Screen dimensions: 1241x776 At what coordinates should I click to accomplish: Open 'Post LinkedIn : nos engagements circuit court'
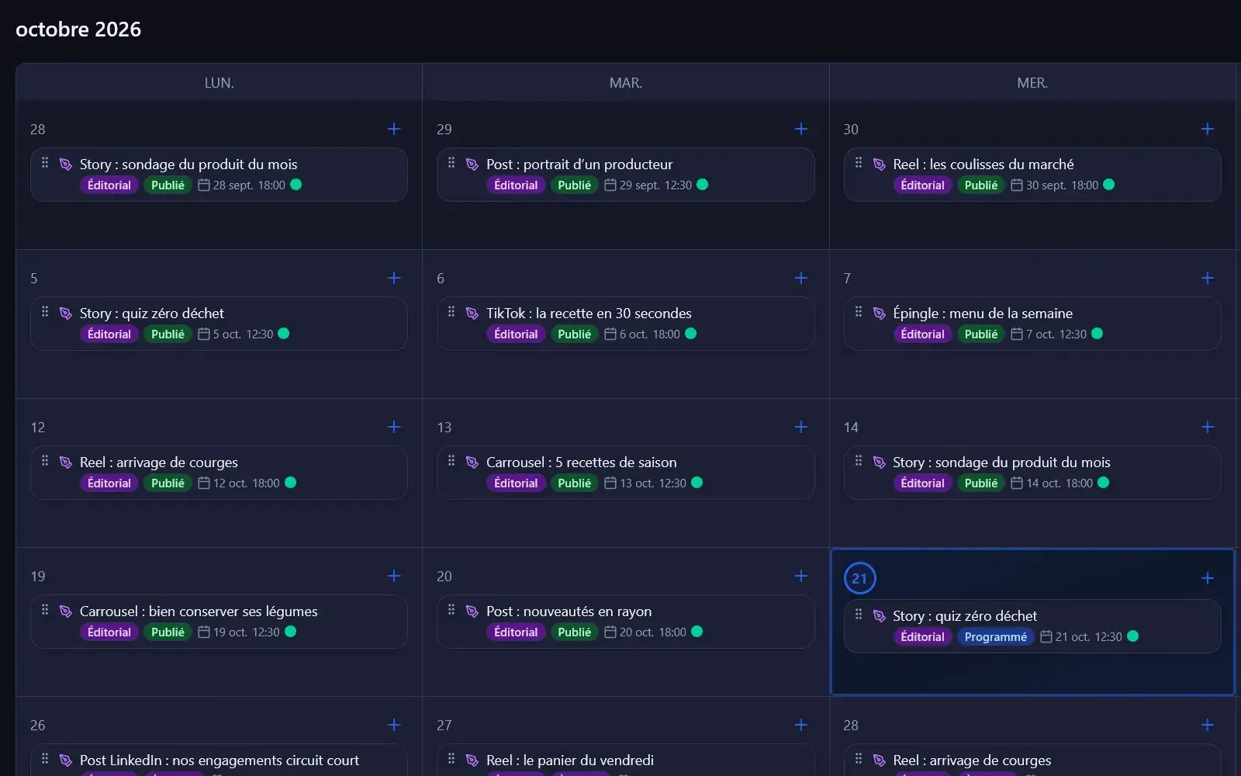(219, 760)
